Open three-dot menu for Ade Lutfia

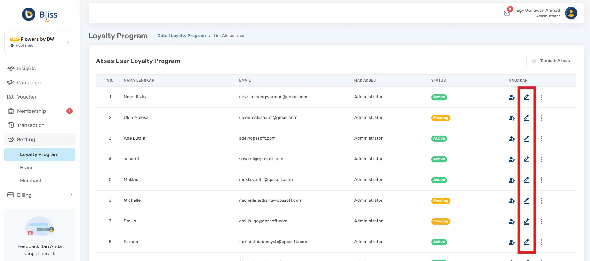click(541, 139)
